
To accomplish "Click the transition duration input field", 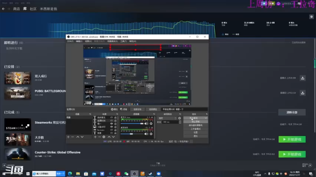I will (171, 122).
